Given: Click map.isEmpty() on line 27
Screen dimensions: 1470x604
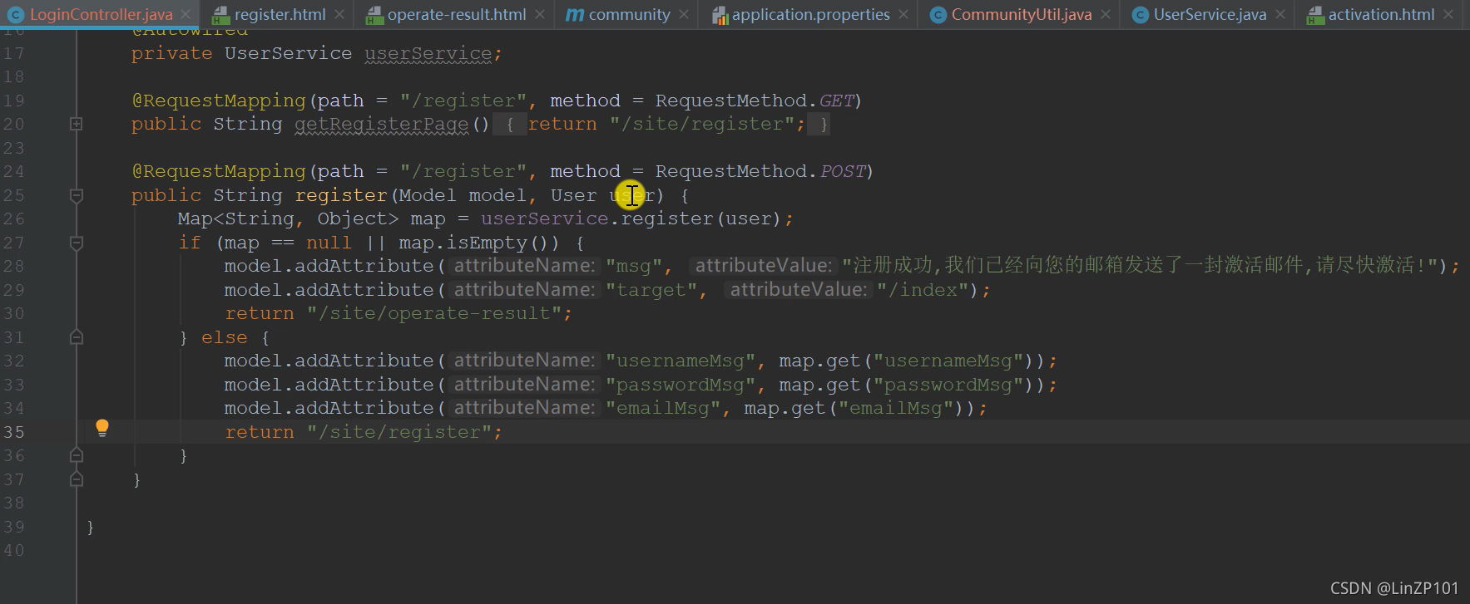Looking at the screenshot, I should pos(478,243).
